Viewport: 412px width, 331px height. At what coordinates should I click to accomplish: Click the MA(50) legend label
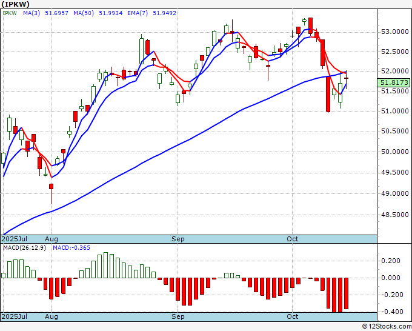[84, 13]
